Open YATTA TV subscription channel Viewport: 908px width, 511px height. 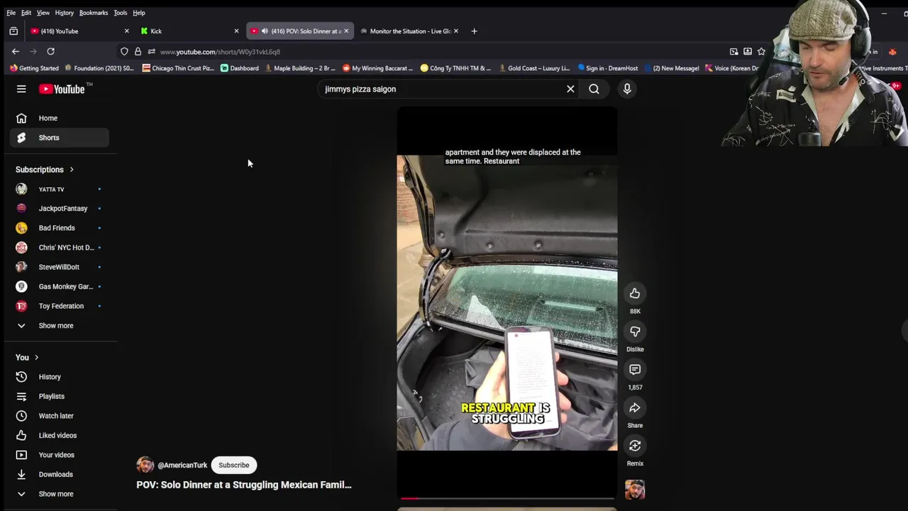tap(60, 189)
